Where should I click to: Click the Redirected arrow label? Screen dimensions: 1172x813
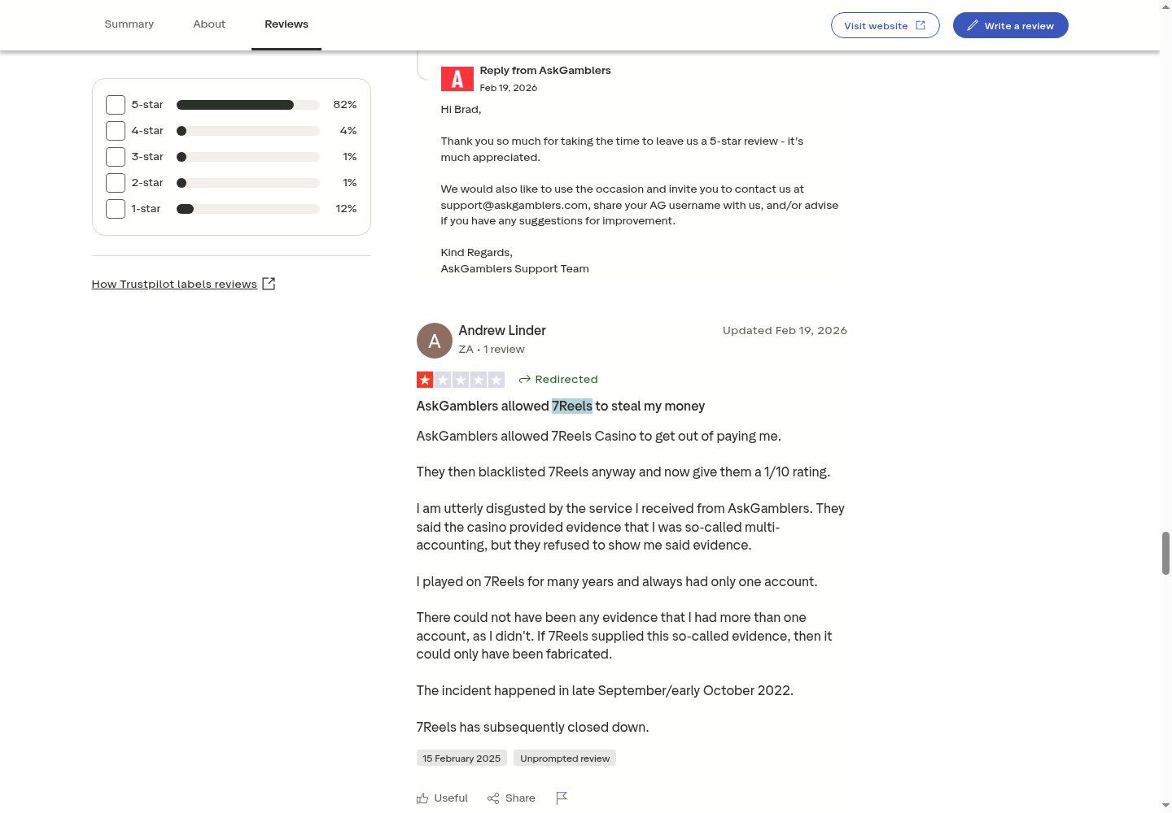pyautogui.click(x=558, y=380)
